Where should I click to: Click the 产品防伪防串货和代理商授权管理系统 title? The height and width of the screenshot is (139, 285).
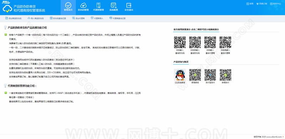click(29, 9)
